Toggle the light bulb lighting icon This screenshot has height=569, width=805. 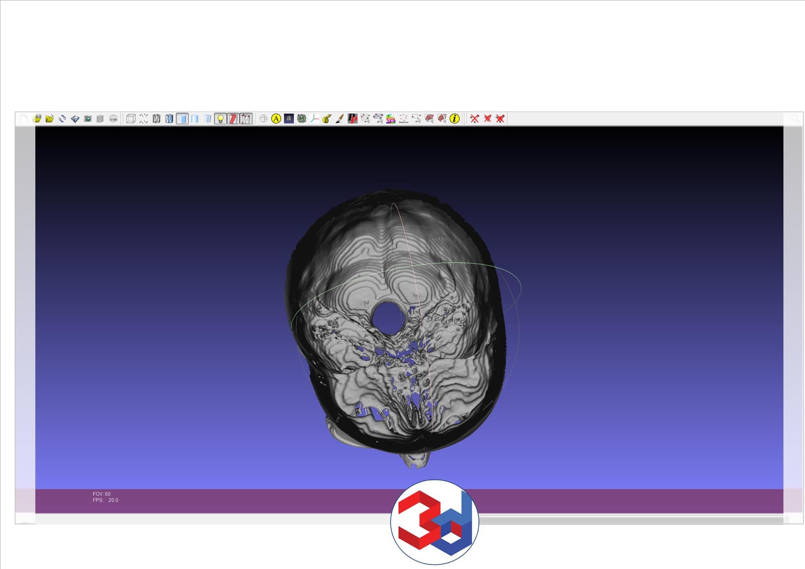pyautogui.click(x=220, y=119)
